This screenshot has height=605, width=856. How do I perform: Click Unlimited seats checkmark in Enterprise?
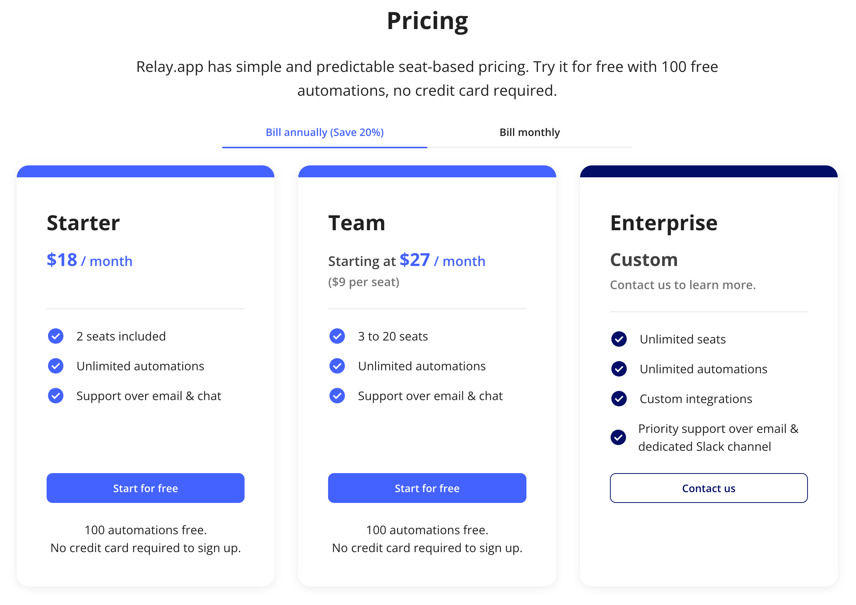(619, 339)
